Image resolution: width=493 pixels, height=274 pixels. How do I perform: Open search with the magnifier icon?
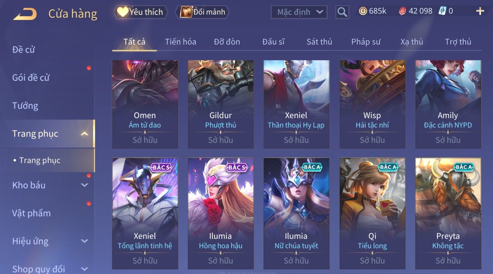[342, 12]
